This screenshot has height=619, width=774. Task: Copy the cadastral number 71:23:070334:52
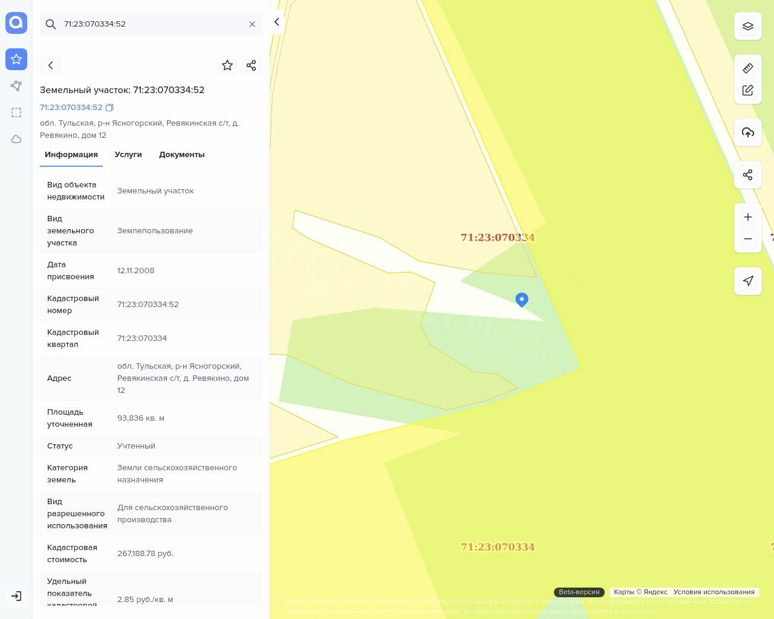click(109, 108)
